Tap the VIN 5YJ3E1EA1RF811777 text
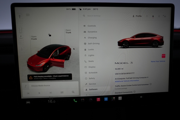Screen dimensions: 180x120 125,74
